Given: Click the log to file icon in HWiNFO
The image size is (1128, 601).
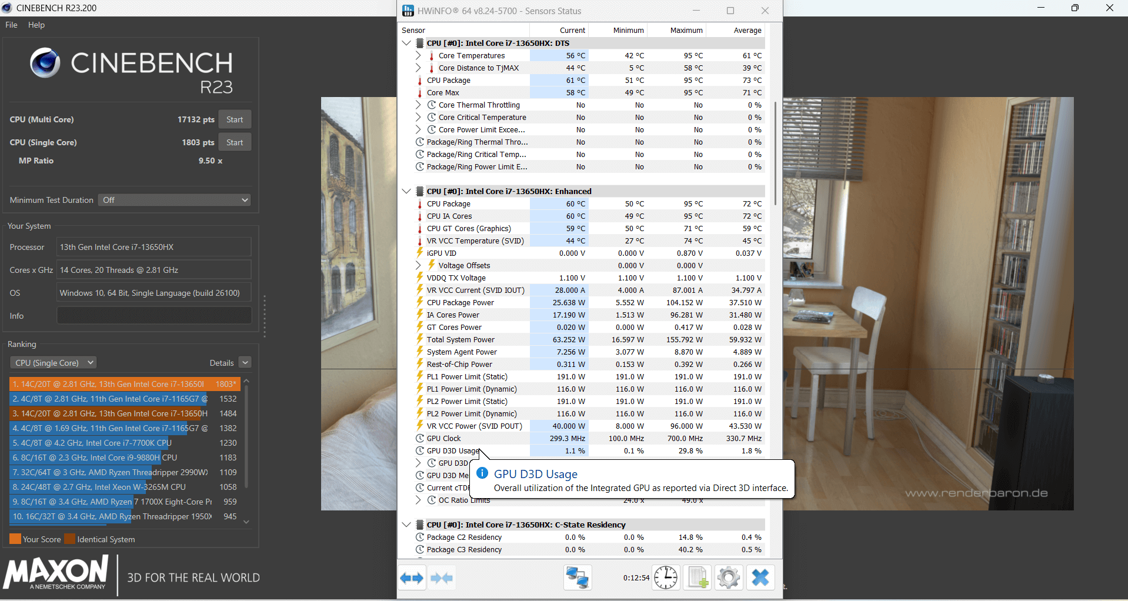Looking at the screenshot, I should [698, 578].
